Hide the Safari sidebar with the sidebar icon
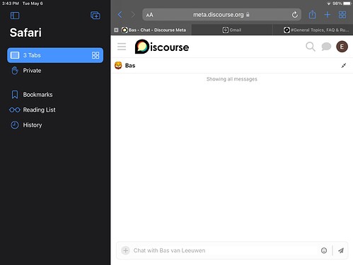This screenshot has height=265, width=353. click(x=15, y=16)
